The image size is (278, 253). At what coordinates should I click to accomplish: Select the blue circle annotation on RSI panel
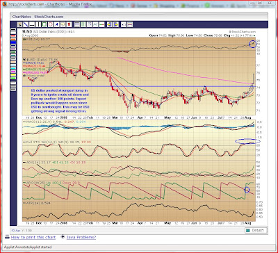[253, 44]
